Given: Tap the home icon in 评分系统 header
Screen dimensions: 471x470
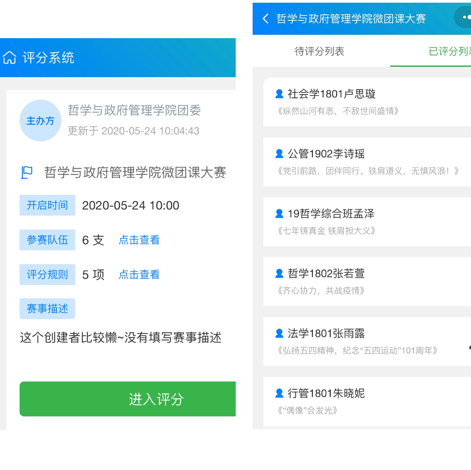Looking at the screenshot, I should (x=10, y=57).
